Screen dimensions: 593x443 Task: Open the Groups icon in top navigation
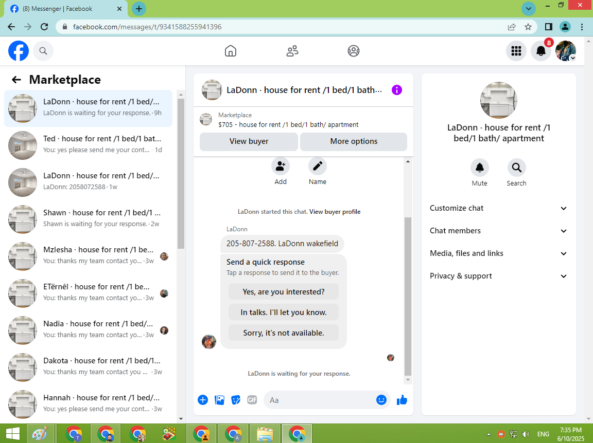pos(354,51)
